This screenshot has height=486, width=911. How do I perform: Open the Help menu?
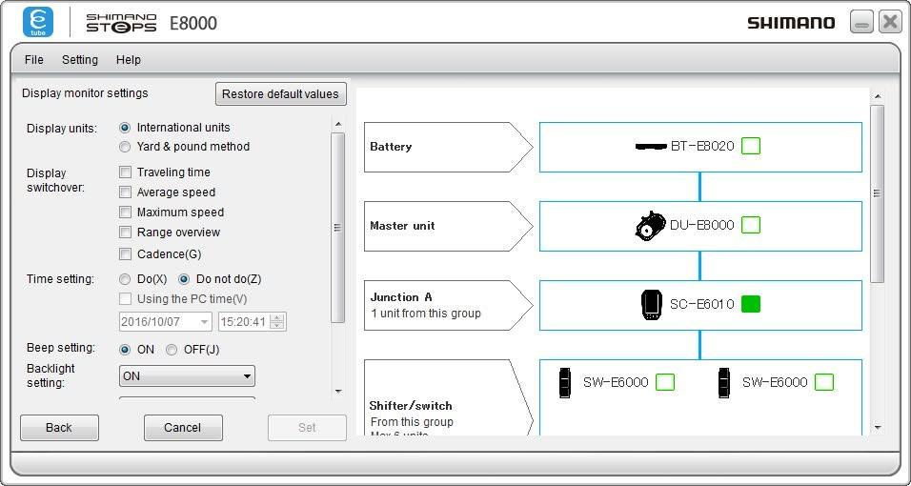coord(128,60)
